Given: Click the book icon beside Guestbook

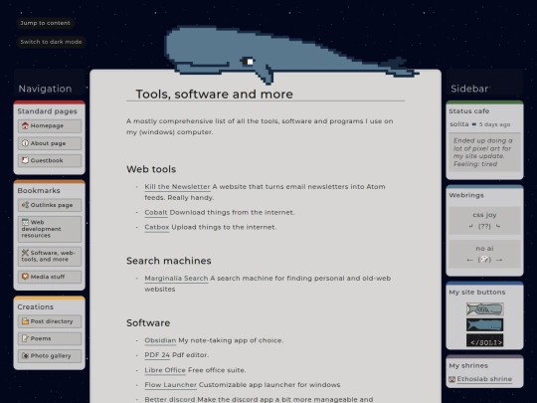Looking at the screenshot, I should tap(25, 160).
